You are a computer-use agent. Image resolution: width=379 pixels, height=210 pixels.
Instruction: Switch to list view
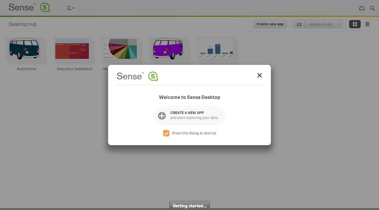point(367,24)
